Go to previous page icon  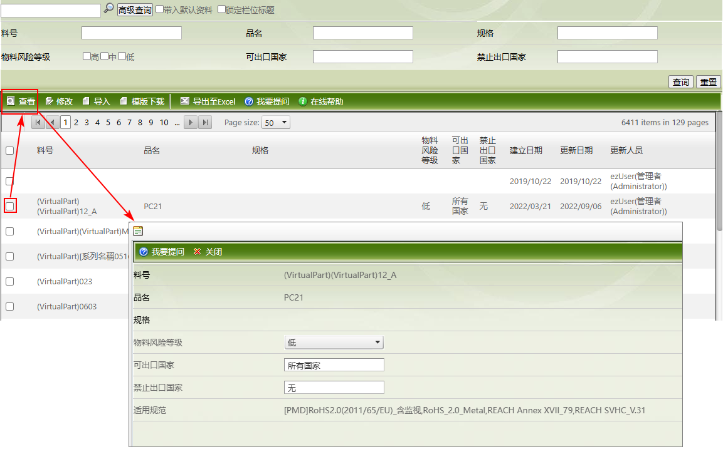tap(52, 123)
